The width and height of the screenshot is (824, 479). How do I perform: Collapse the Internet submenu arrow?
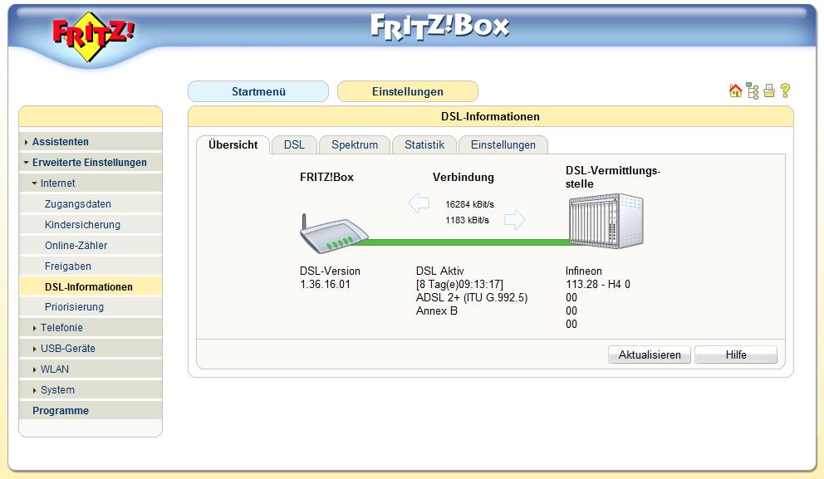coord(34,183)
